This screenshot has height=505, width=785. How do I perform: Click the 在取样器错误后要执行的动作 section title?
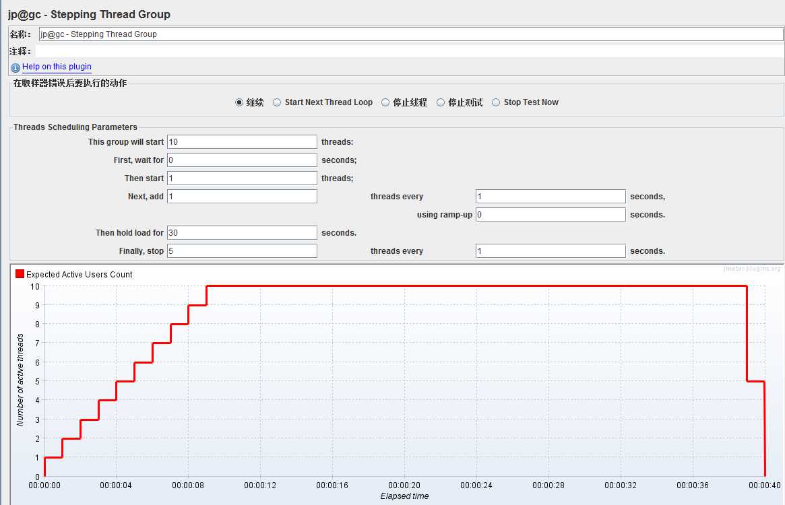click(70, 83)
